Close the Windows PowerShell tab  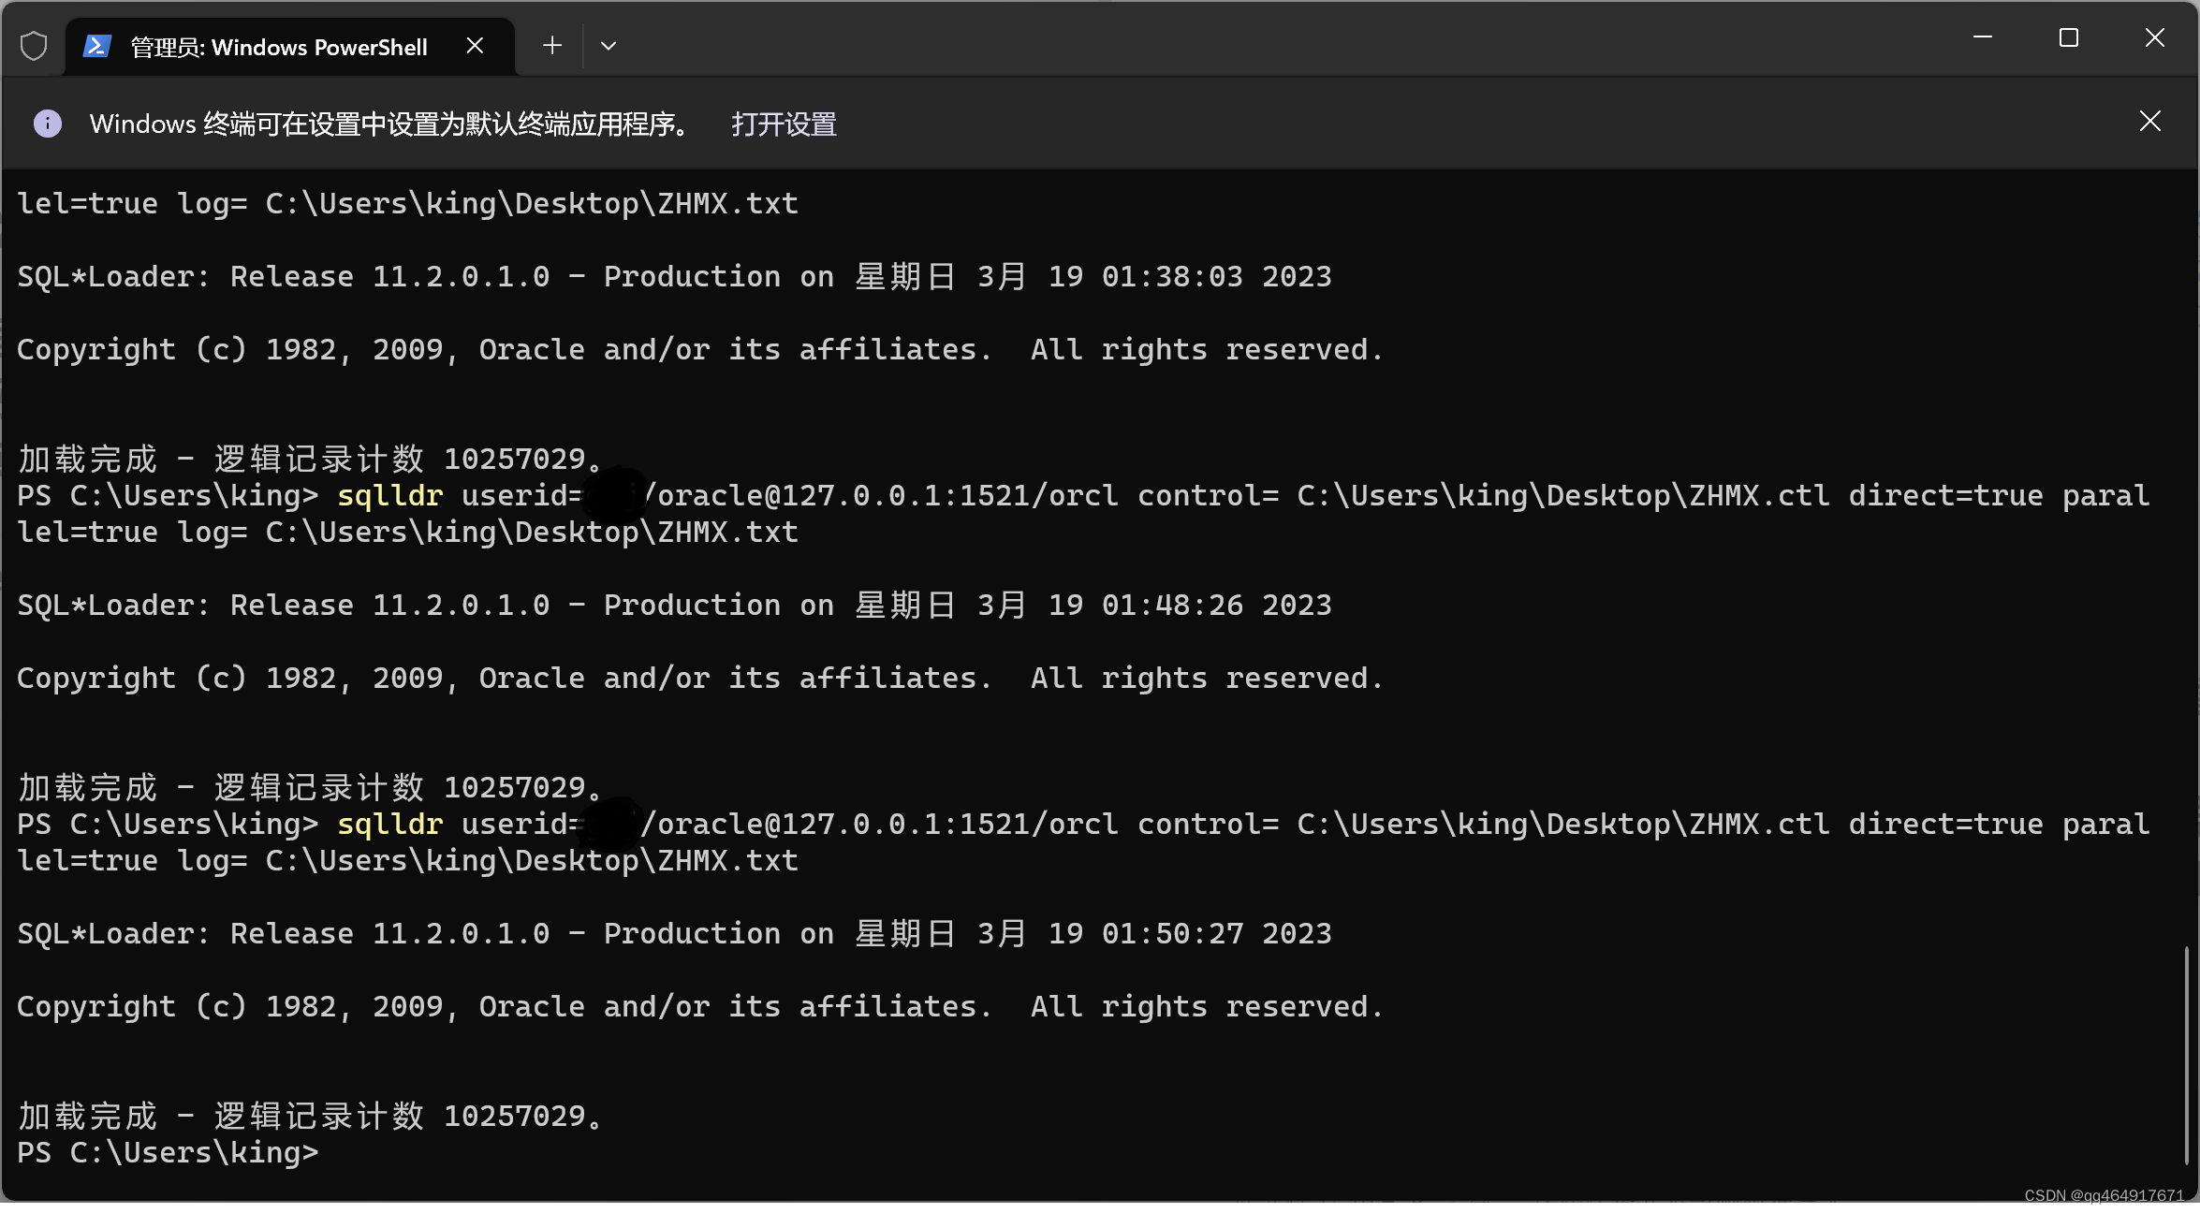(475, 46)
